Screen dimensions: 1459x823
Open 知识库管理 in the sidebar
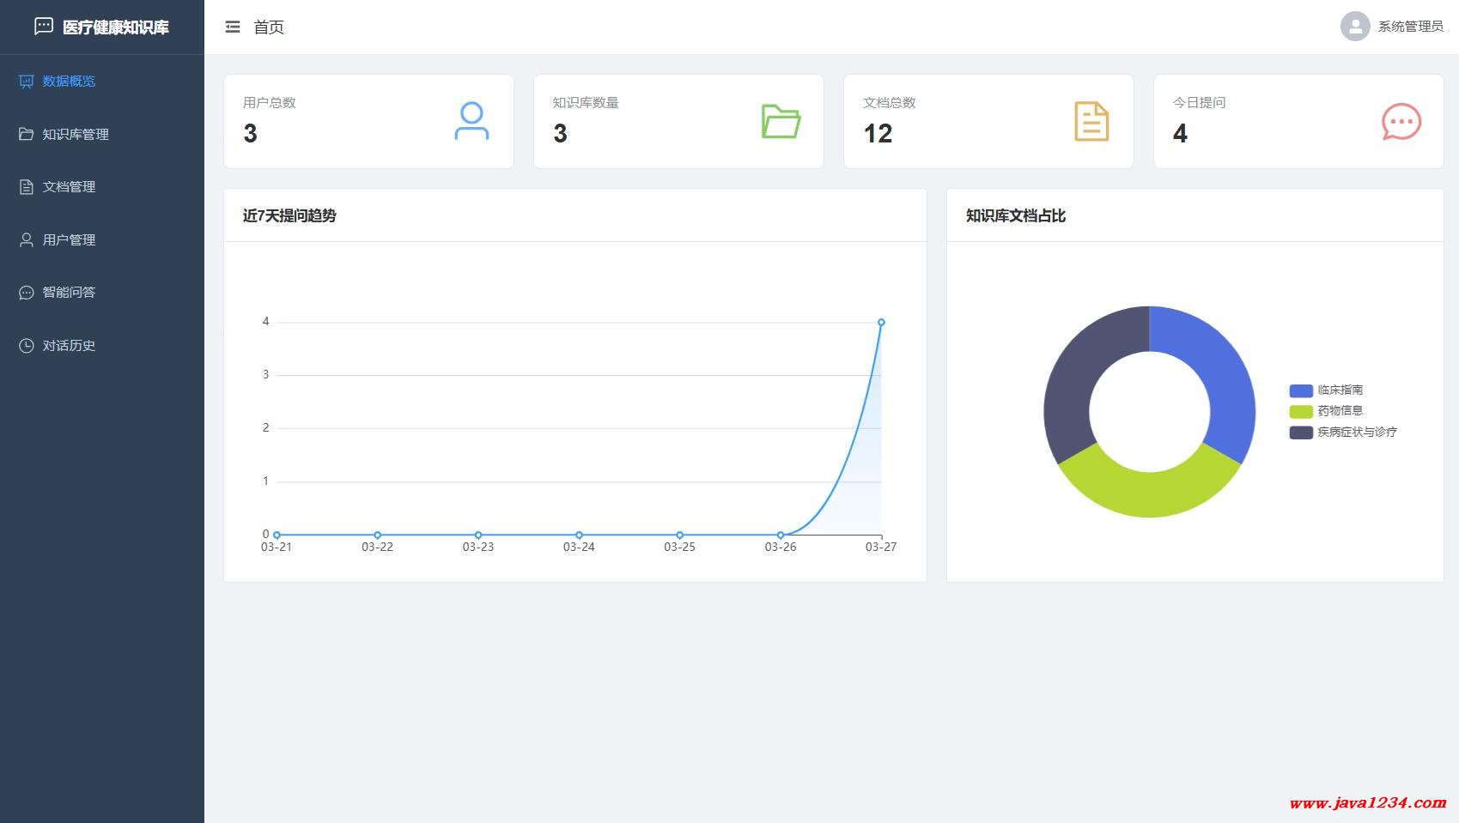tap(76, 135)
